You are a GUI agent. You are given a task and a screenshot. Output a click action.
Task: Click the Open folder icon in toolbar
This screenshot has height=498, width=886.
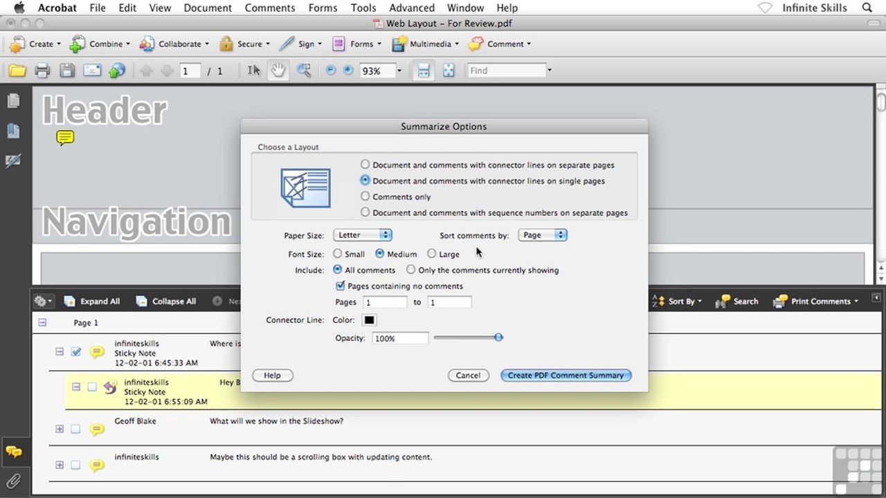point(17,71)
